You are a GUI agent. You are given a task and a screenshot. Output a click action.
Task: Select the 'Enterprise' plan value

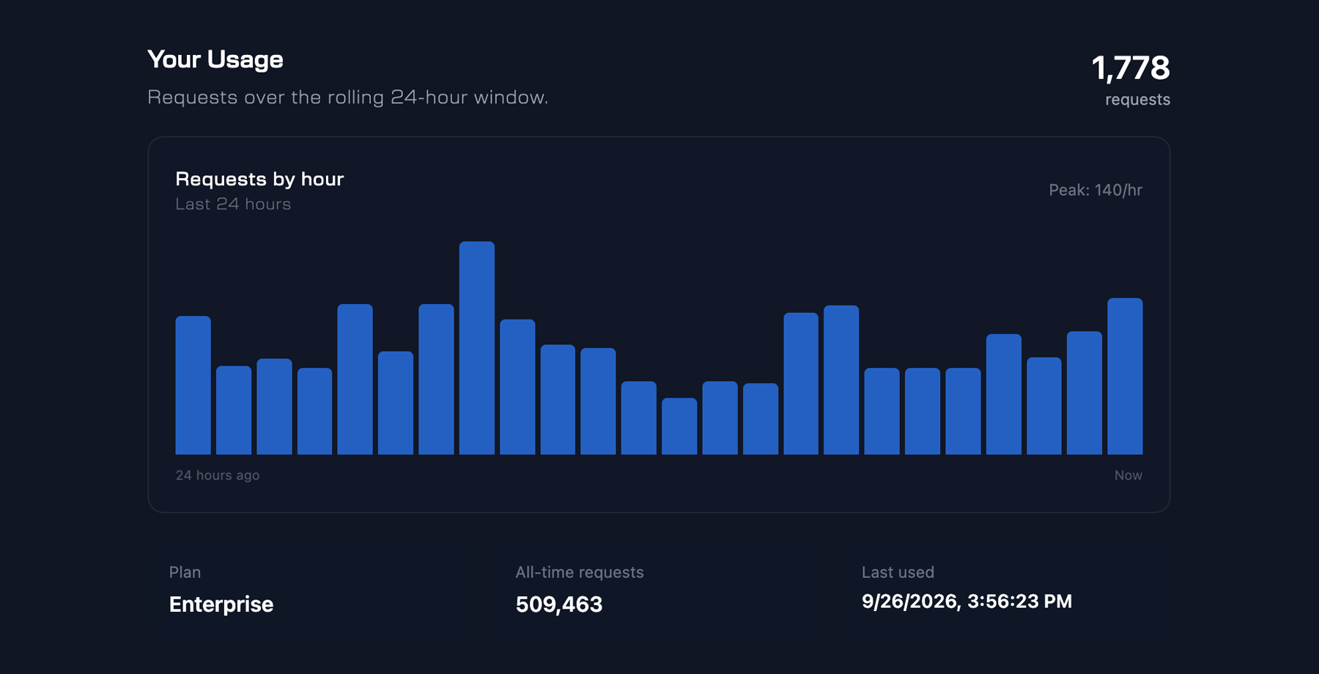tap(221, 604)
